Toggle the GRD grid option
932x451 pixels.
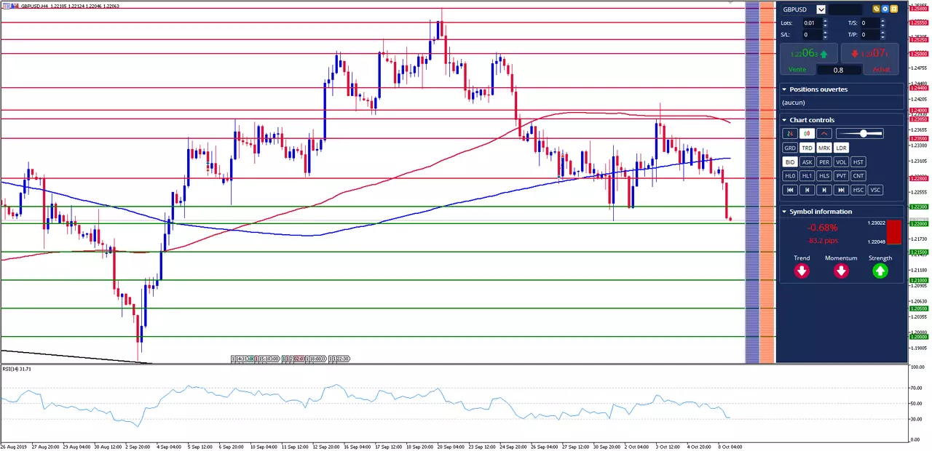tap(790, 148)
